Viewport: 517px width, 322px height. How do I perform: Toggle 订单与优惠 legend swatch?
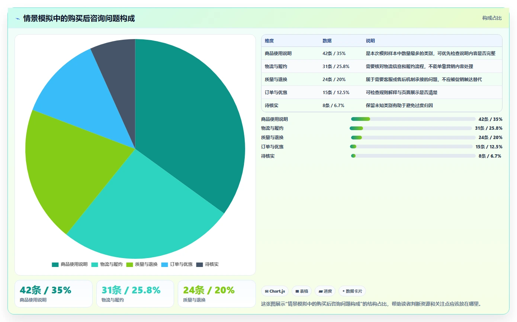pos(164,264)
